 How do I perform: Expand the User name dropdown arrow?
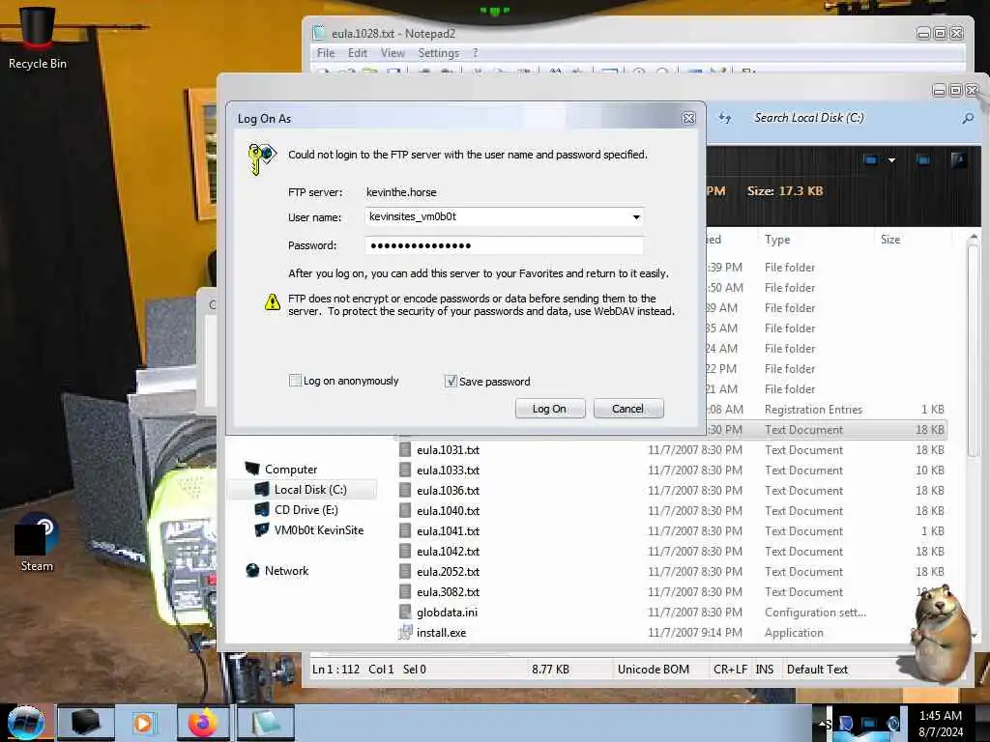tap(636, 217)
